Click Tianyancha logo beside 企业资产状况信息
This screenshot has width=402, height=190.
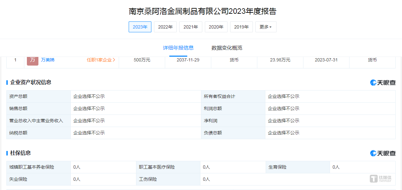(383, 83)
